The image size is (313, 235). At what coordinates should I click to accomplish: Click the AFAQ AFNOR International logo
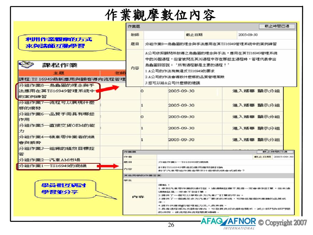[228, 223]
